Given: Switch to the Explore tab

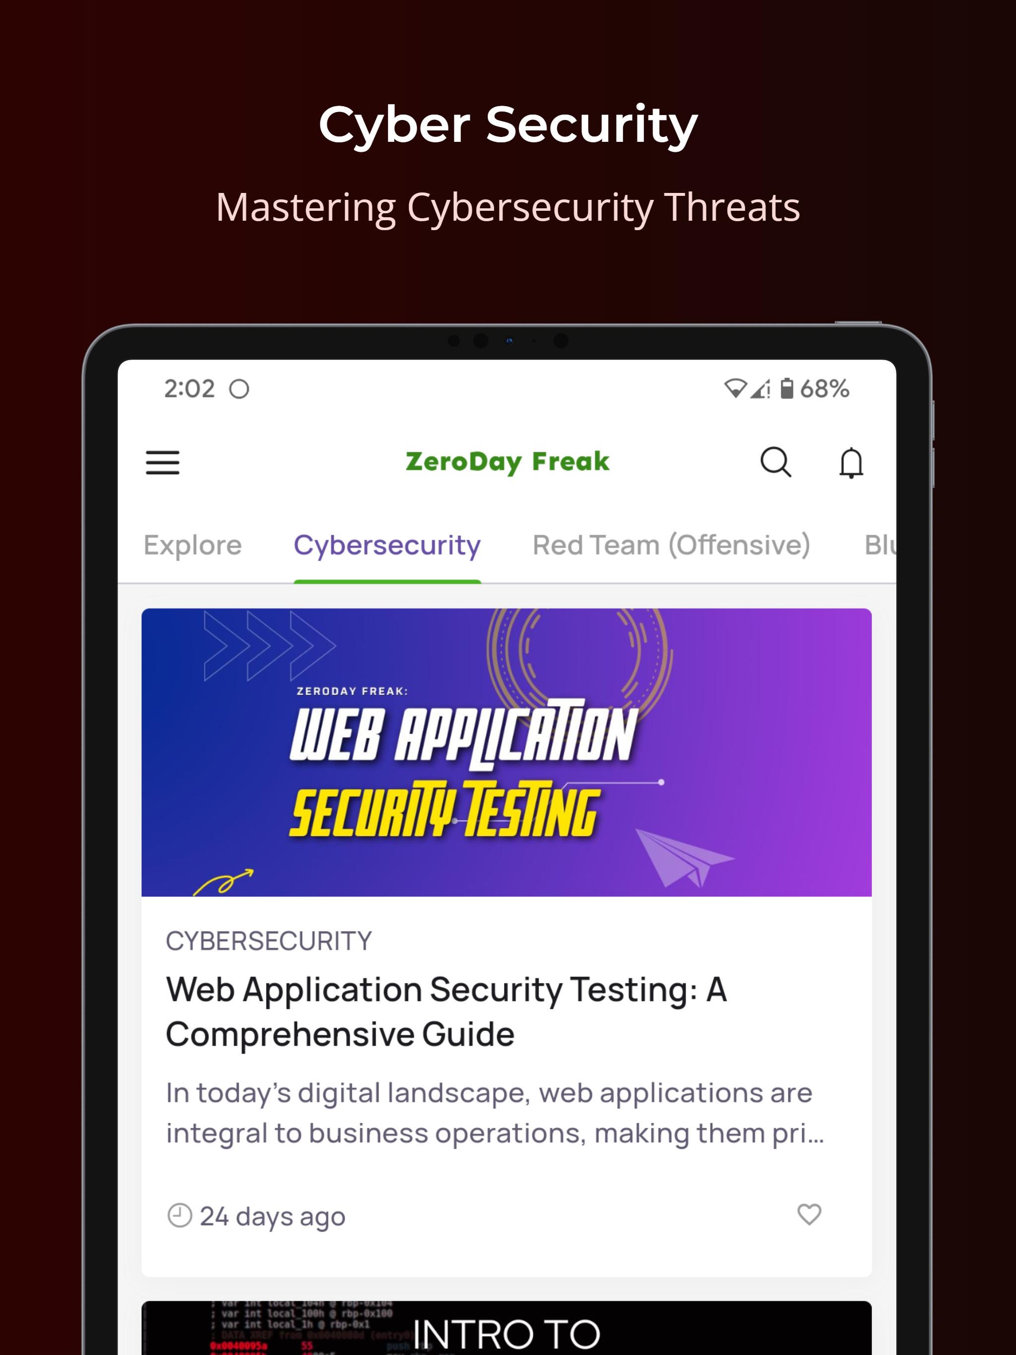Looking at the screenshot, I should tap(192, 545).
